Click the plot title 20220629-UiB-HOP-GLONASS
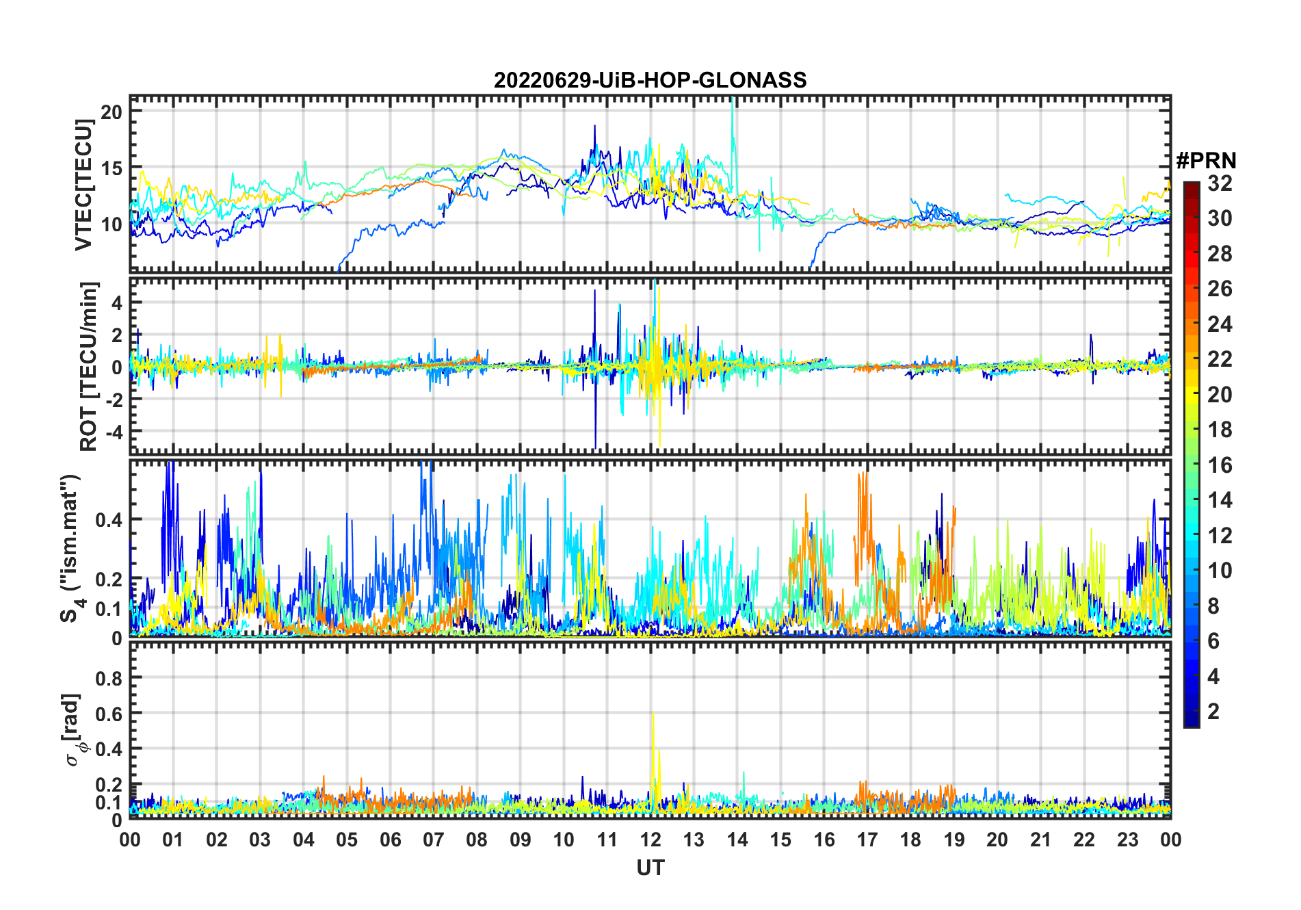Viewport: 1301px width, 910px height. pyautogui.click(x=650, y=81)
